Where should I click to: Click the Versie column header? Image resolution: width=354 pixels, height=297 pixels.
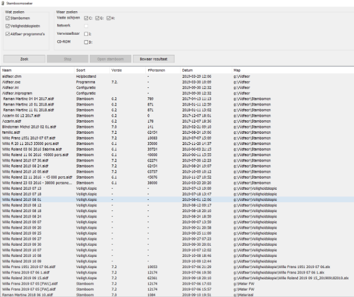[x=127, y=70]
